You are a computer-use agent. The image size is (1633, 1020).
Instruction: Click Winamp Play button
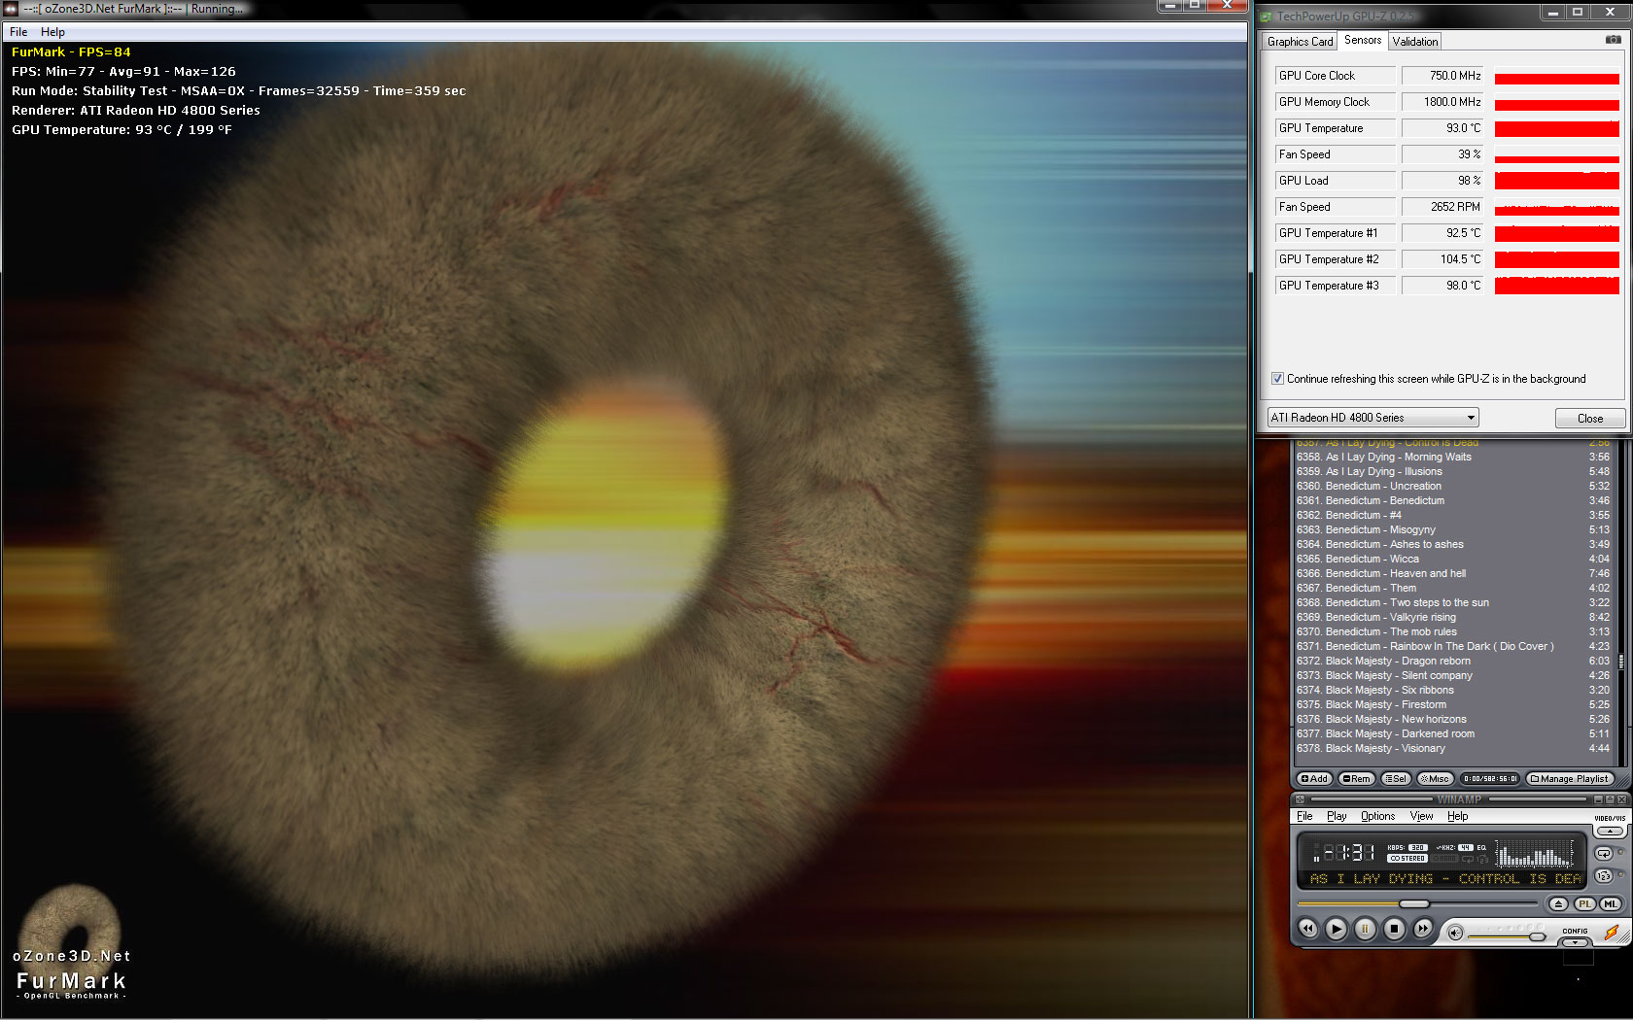[x=1337, y=929]
